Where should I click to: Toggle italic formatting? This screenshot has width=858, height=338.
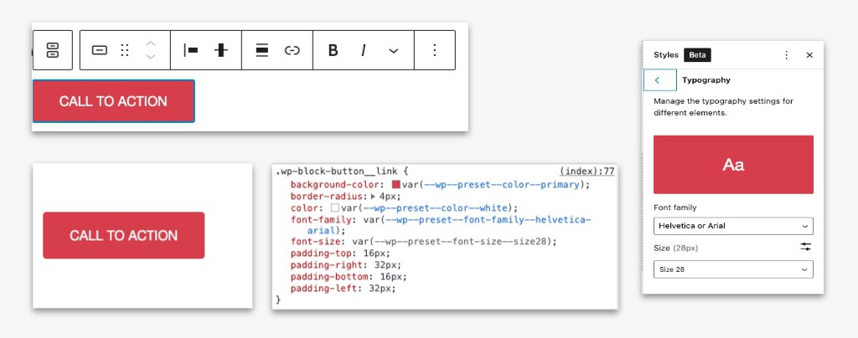click(x=363, y=50)
